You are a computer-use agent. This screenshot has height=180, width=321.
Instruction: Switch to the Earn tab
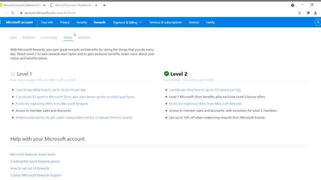[14, 37]
